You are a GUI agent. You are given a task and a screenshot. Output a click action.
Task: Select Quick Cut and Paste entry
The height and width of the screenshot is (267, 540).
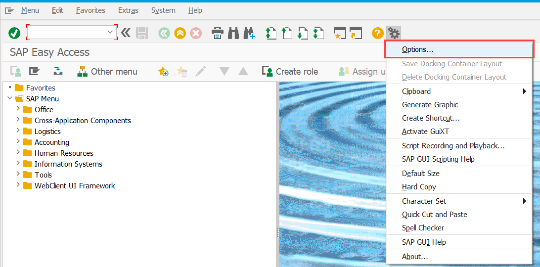pyautogui.click(x=460, y=214)
